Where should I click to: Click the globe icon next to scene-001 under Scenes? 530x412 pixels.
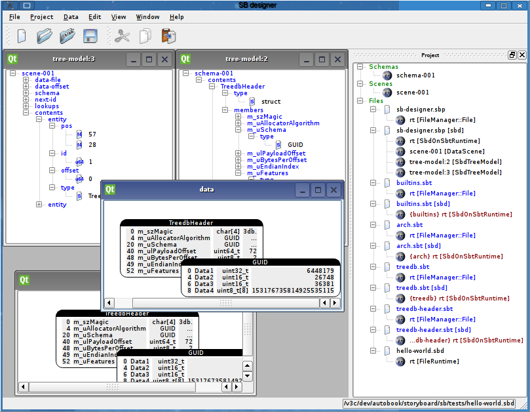(387, 93)
